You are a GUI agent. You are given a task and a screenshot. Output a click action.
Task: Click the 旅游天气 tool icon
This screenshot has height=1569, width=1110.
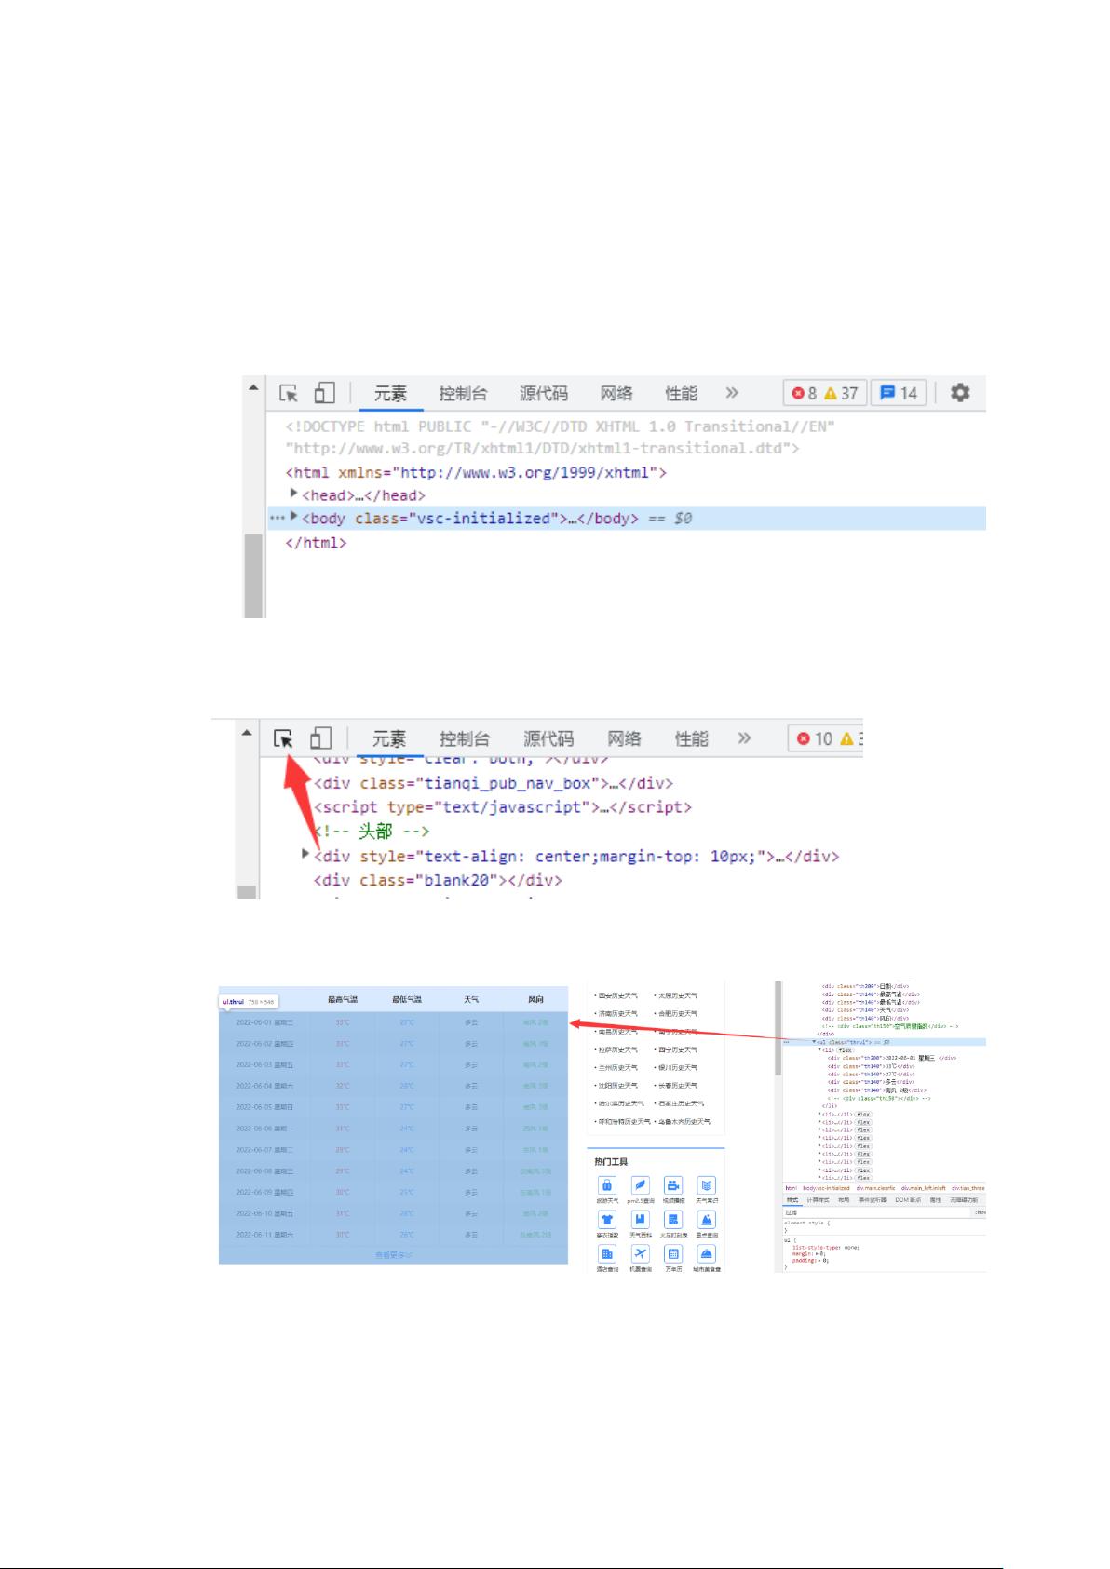click(607, 1185)
